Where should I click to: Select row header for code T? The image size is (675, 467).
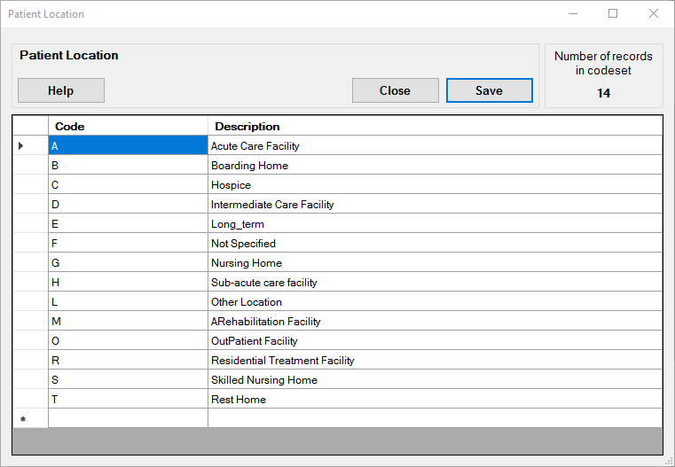pyautogui.click(x=30, y=399)
